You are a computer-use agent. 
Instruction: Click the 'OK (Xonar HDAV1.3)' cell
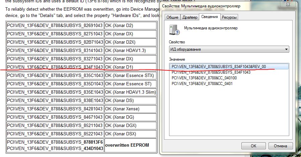pos(130,50)
